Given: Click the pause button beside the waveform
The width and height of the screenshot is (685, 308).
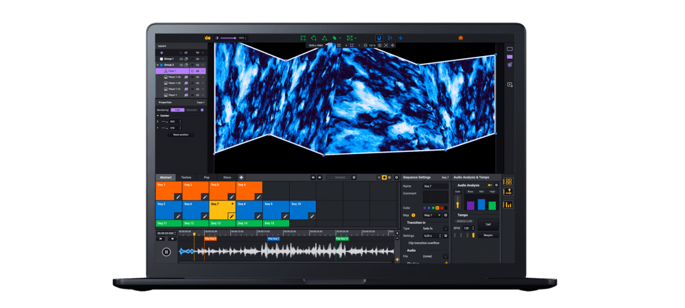Looking at the screenshot, I should pyautogui.click(x=166, y=252).
